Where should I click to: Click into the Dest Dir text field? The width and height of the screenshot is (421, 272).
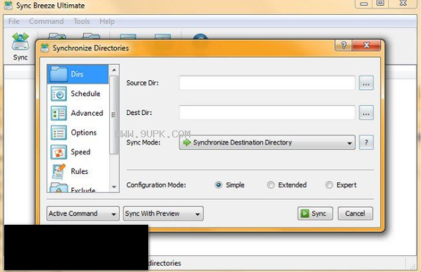pos(267,113)
